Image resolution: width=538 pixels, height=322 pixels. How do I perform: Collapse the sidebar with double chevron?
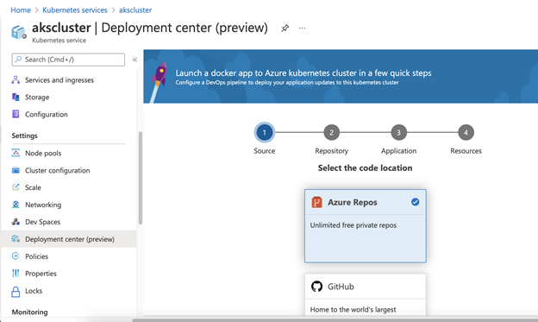point(134,60)
